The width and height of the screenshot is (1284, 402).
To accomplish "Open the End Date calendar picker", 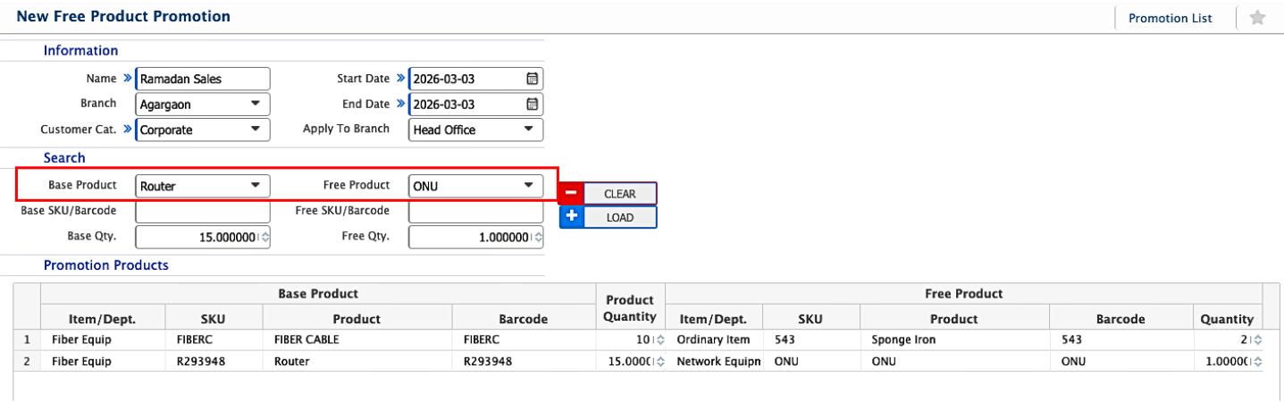I will 532,105.
